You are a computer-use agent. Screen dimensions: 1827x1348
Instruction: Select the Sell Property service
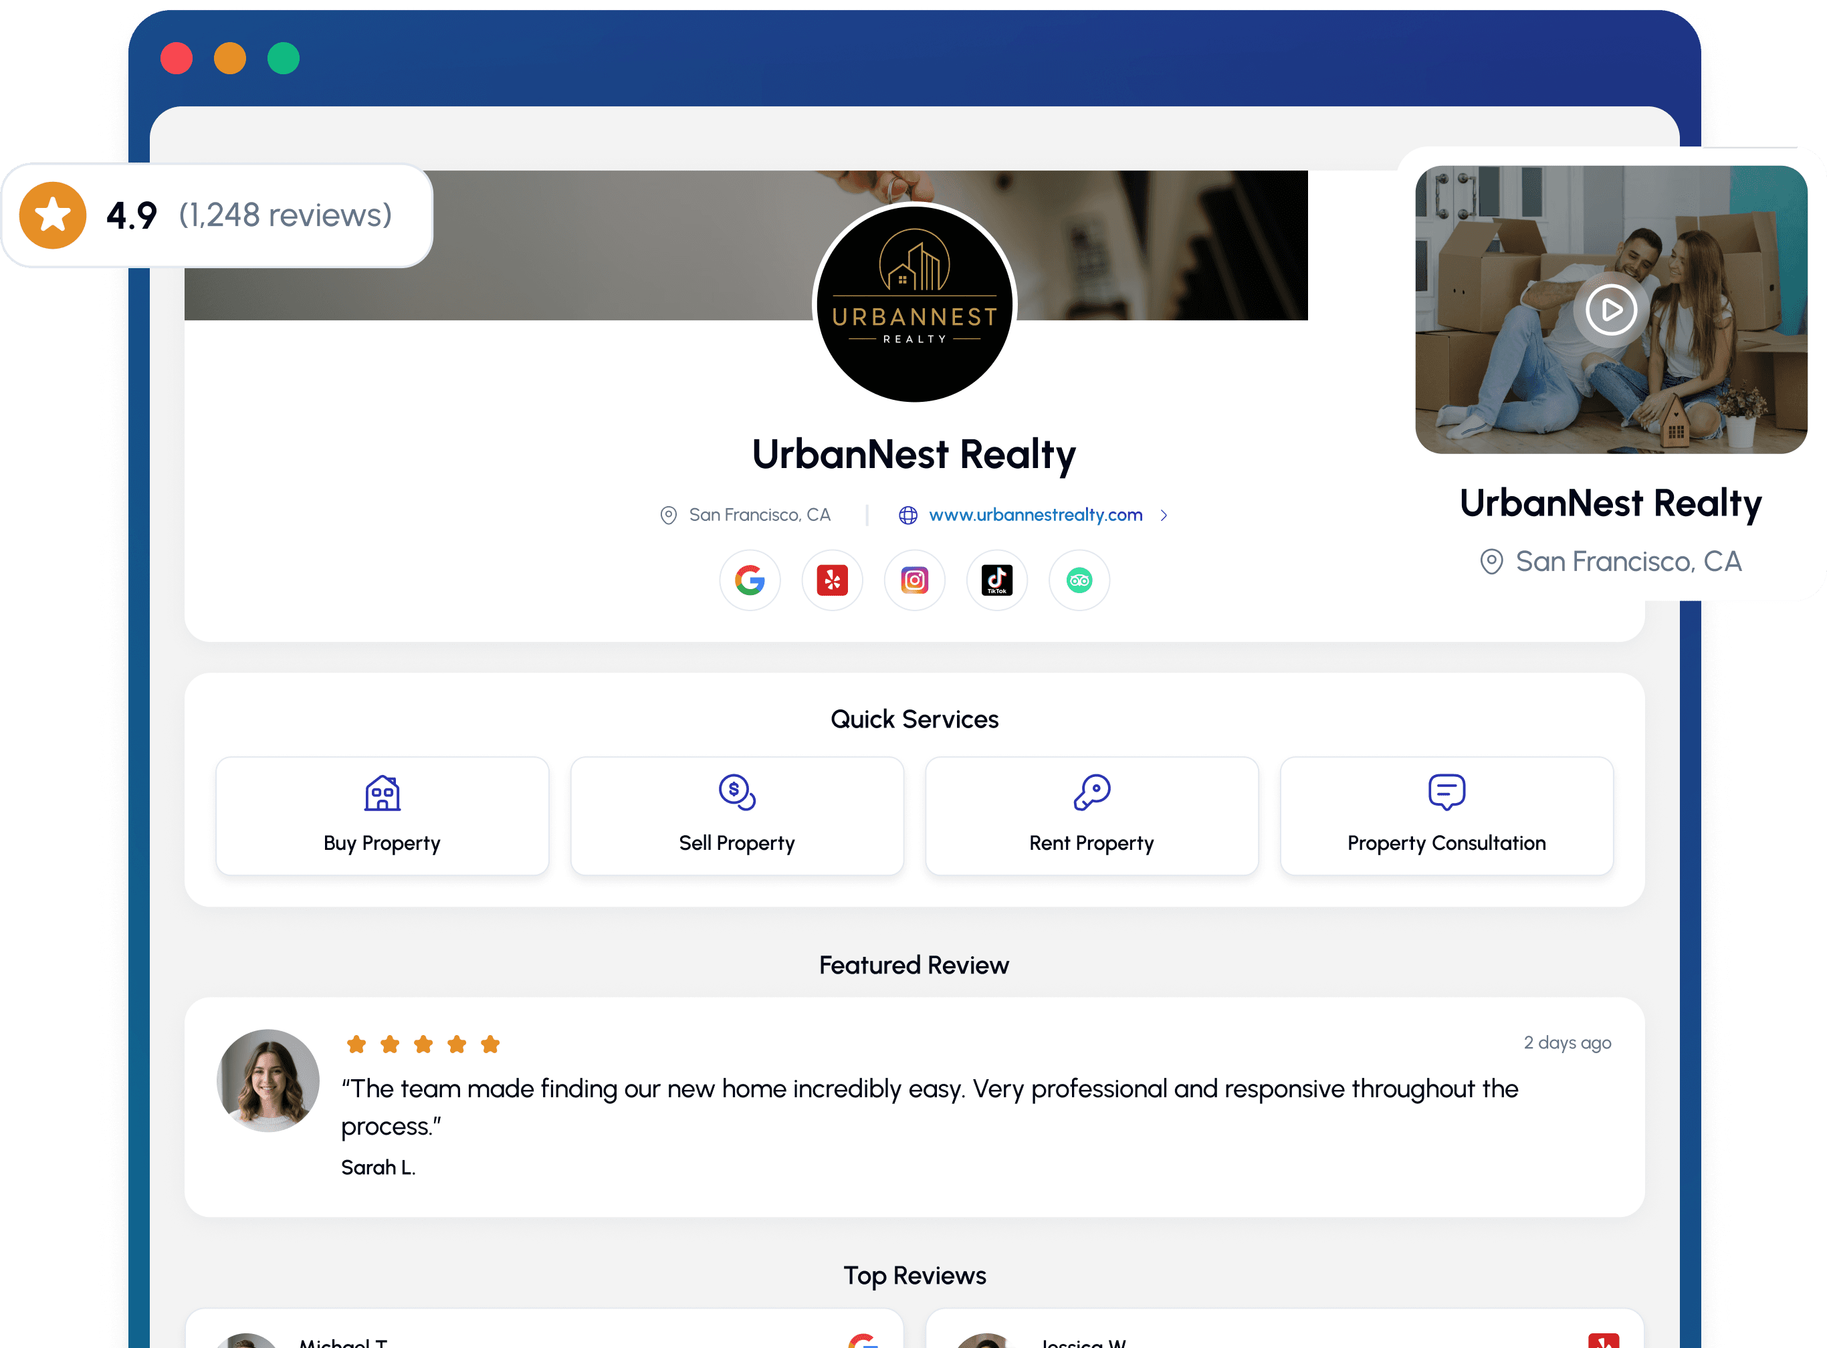[737, 816]
